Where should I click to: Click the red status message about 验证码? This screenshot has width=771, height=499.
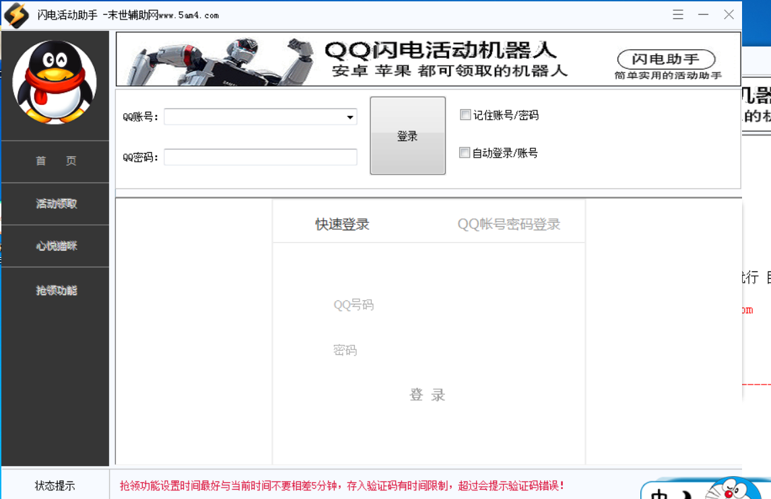342,486
